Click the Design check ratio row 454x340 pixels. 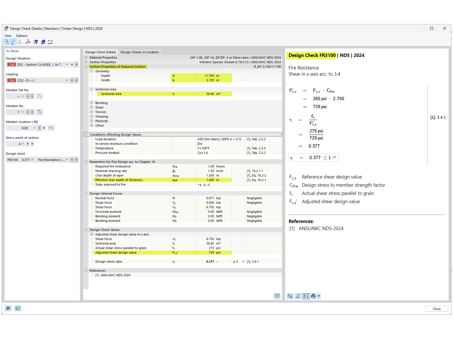tap(185, 262)
